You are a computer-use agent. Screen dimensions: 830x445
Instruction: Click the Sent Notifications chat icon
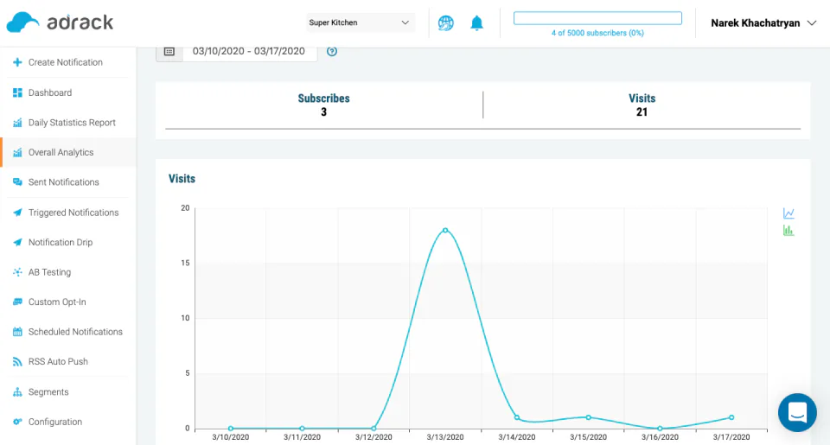(17, 182)
